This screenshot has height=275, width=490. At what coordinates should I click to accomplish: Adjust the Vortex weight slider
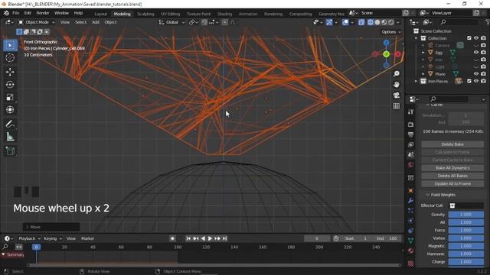coord(466,238)
